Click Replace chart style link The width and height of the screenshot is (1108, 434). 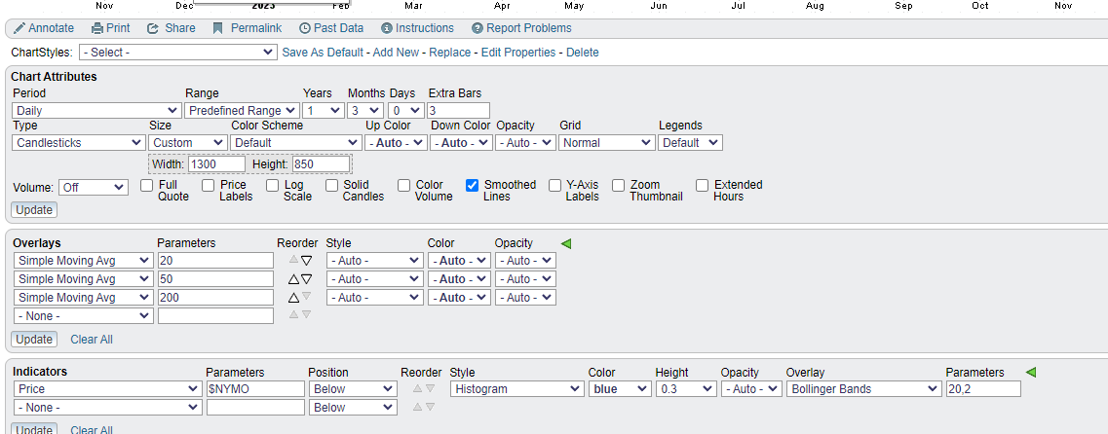point(450,53)
